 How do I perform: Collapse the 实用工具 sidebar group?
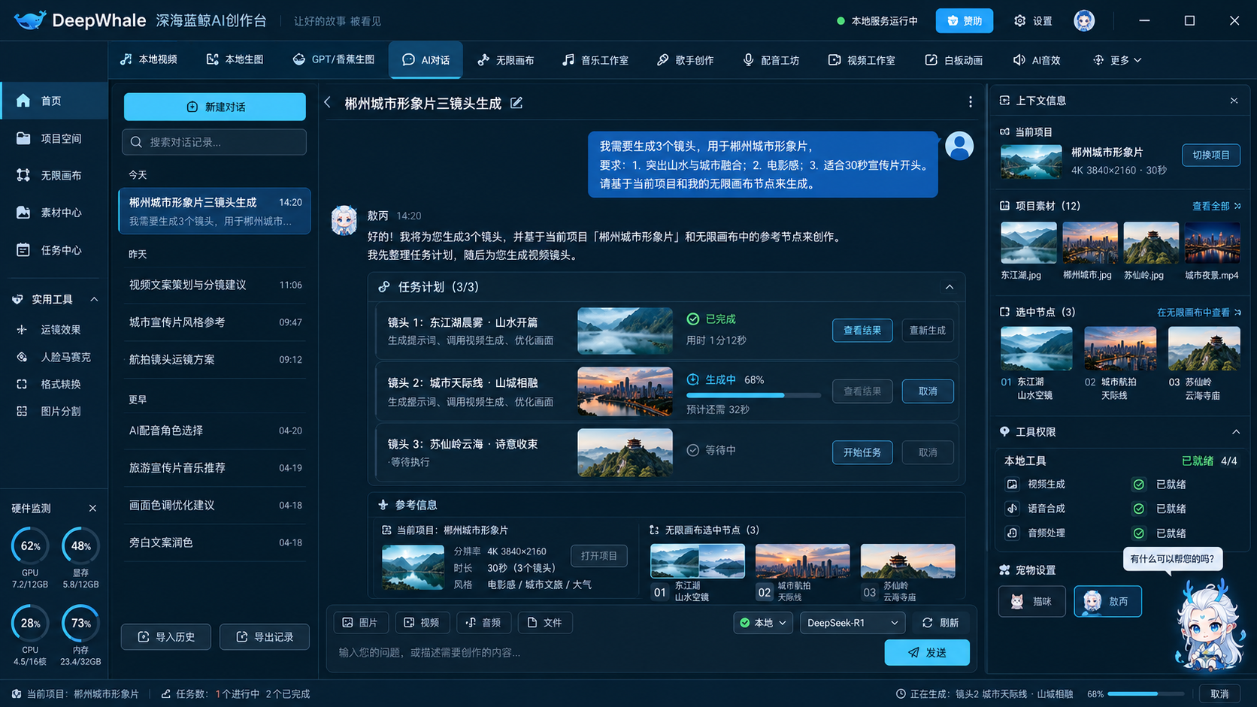94,299
